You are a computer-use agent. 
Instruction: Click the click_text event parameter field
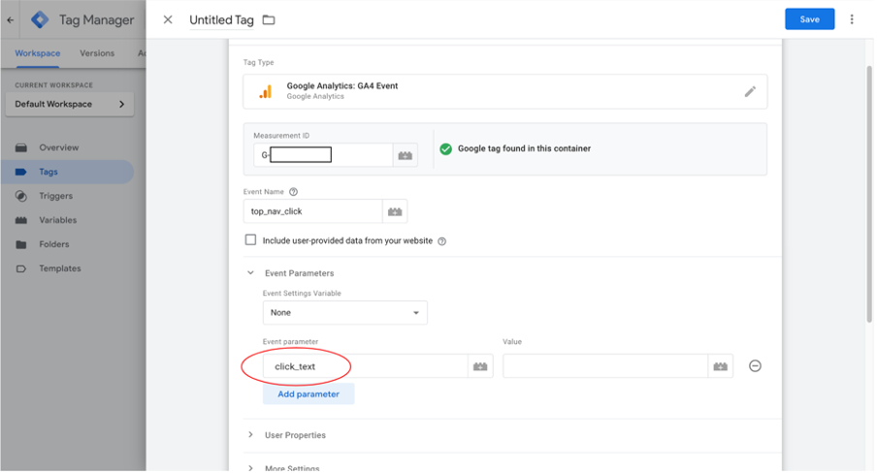click(x=365, y=366)
